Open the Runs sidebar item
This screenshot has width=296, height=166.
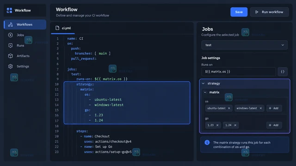[x=25, y=45]
